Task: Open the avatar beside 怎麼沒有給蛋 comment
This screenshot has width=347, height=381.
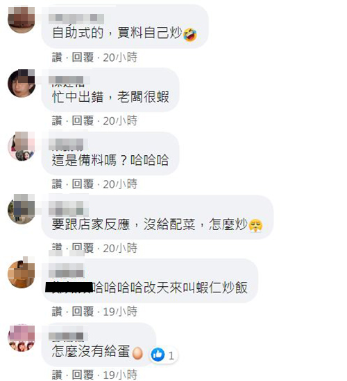Action: [22, 338]
